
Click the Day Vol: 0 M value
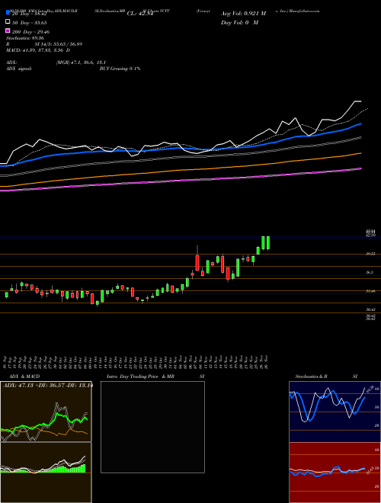239,22
